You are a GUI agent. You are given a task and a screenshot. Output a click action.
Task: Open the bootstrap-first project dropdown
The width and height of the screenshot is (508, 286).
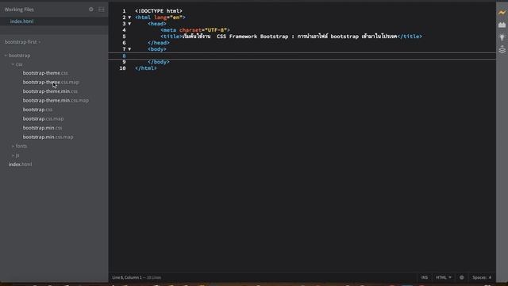tap(22, 42)
